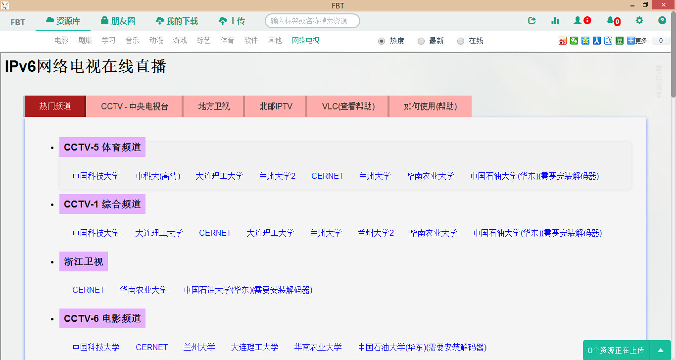This screenshot has height=360, width=676.
Task: Open 中国科技大学 link under CCTV-5
Action: [96, 176]
